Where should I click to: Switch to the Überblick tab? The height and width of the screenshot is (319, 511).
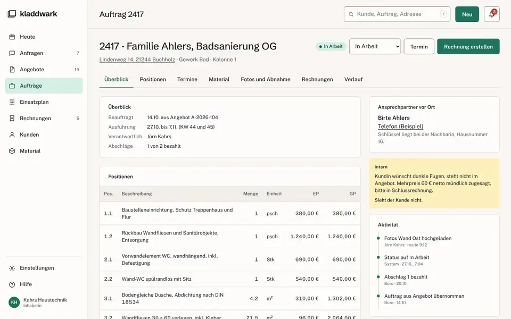[x=116, y=79]
